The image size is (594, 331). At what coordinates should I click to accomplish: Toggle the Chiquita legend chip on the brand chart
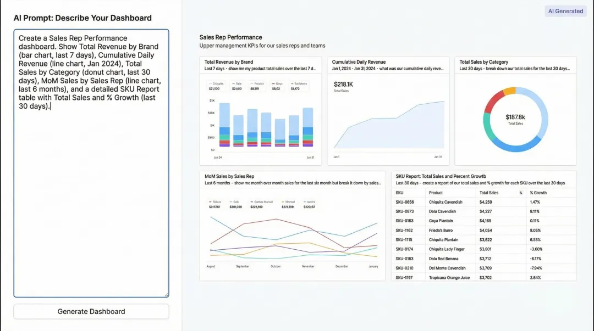tap(216, 86)
